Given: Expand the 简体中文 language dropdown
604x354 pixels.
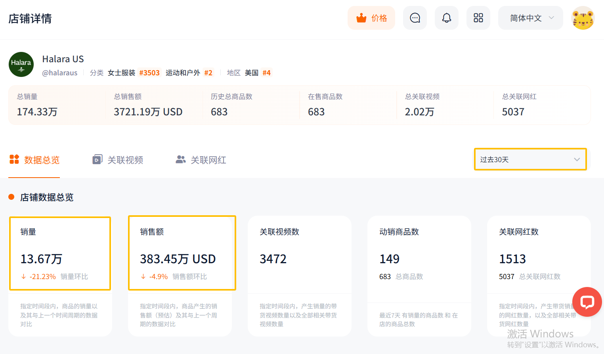Looking at the screenshot, I should tap(530, 18).
